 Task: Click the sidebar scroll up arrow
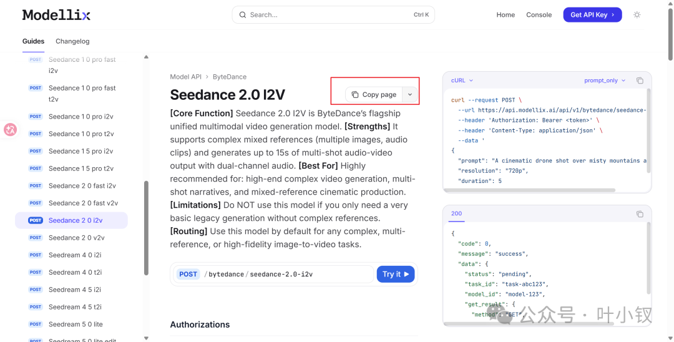point(146,57)
